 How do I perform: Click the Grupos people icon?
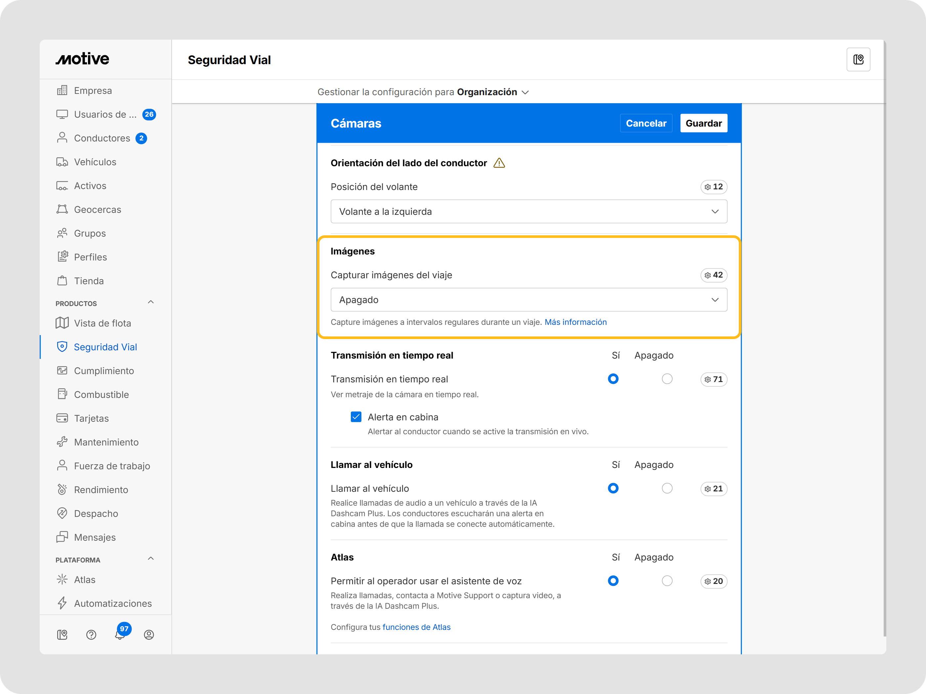62,233
